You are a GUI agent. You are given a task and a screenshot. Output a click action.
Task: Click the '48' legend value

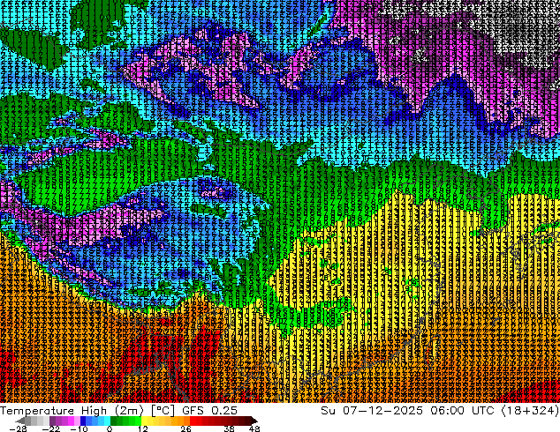[254, 428]
